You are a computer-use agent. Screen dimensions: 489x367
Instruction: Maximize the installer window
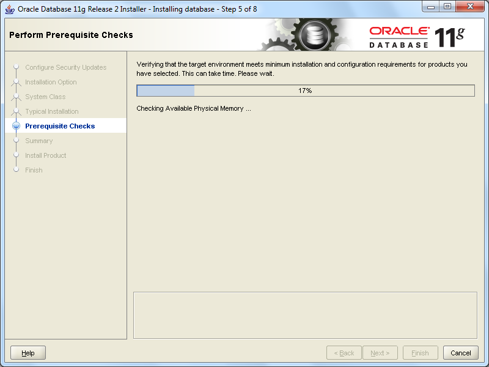[447, 7]
